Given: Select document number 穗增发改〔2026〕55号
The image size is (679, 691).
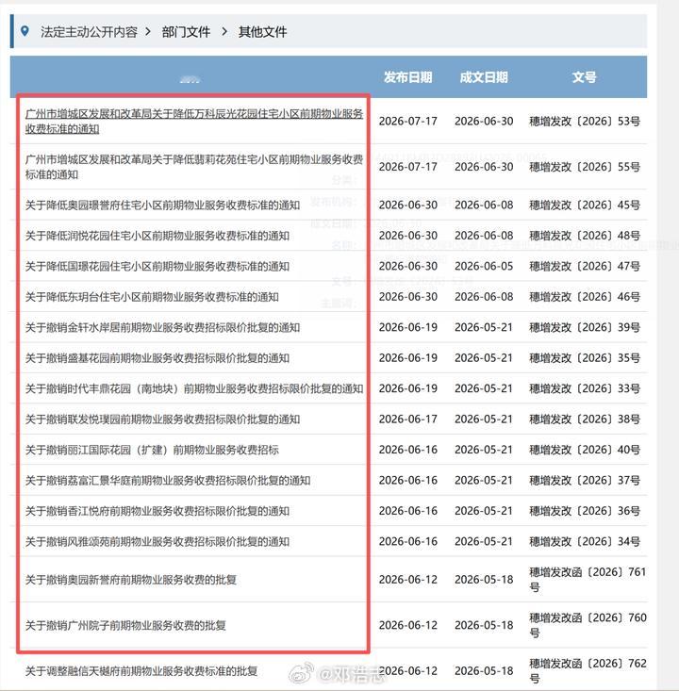Looking at the screenshot, I should (x=584, y=167).
